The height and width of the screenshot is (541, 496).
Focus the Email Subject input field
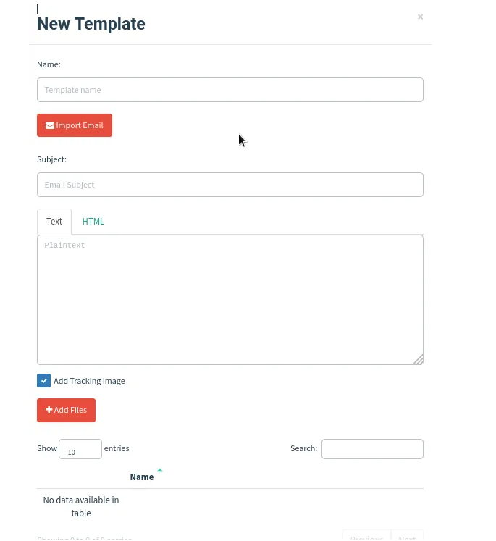230,185
